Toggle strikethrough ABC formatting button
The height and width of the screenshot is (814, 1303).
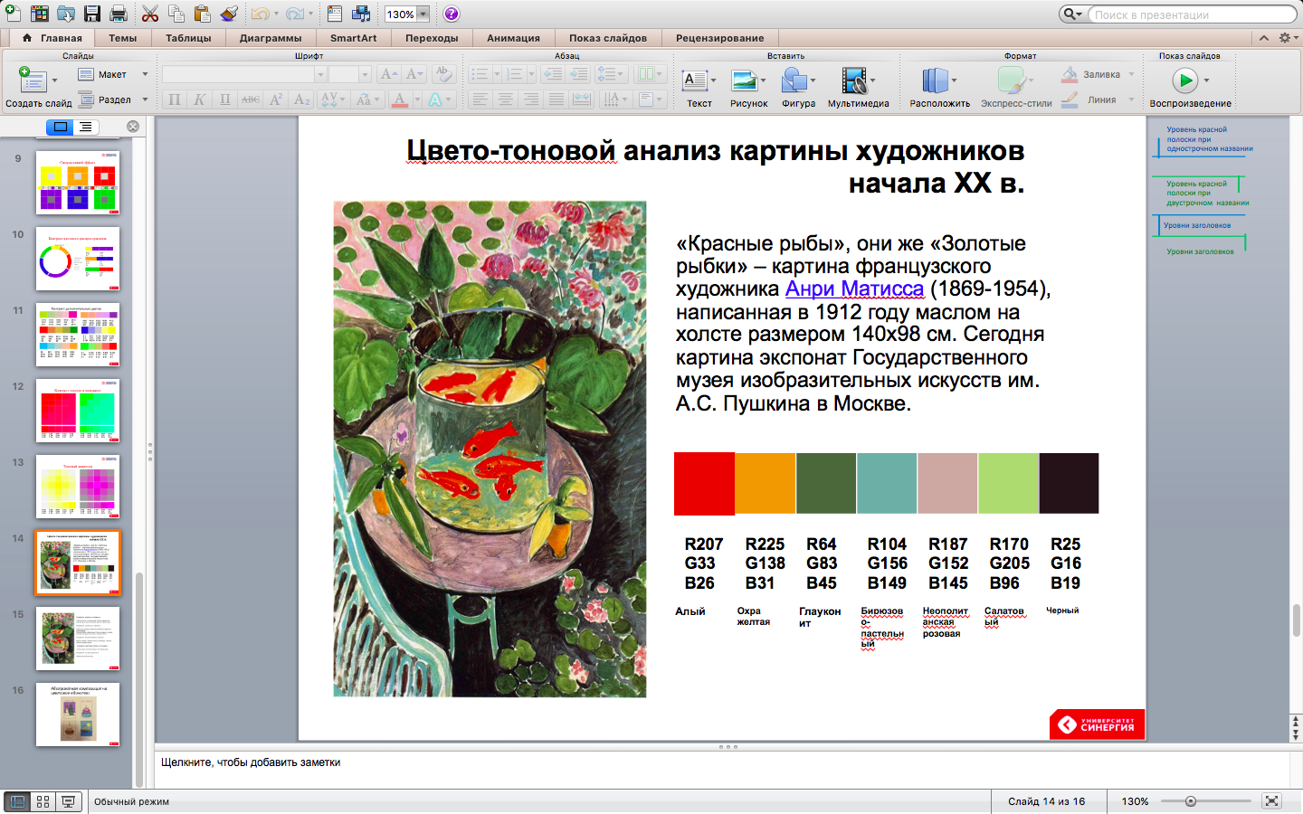251,99
